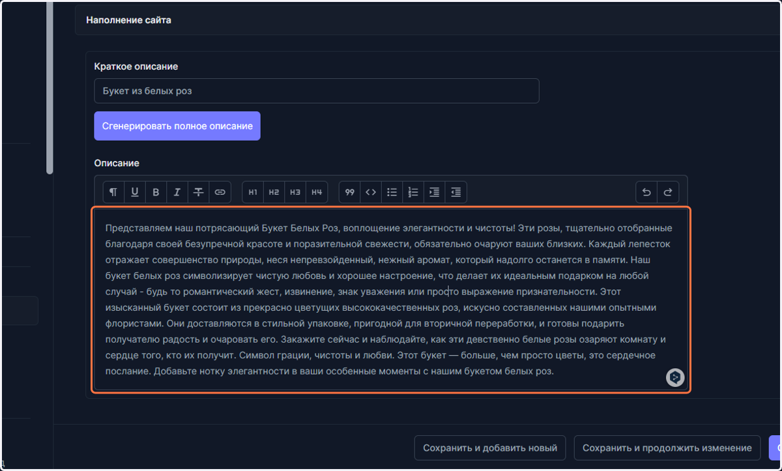Toggle underline formatting

click(135, 192)
